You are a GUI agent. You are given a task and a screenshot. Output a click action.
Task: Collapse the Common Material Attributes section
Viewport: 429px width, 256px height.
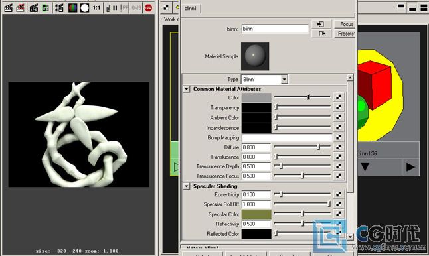point(187,89)
